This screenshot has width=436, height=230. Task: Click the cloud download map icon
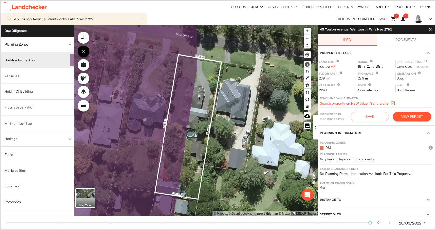307,116
